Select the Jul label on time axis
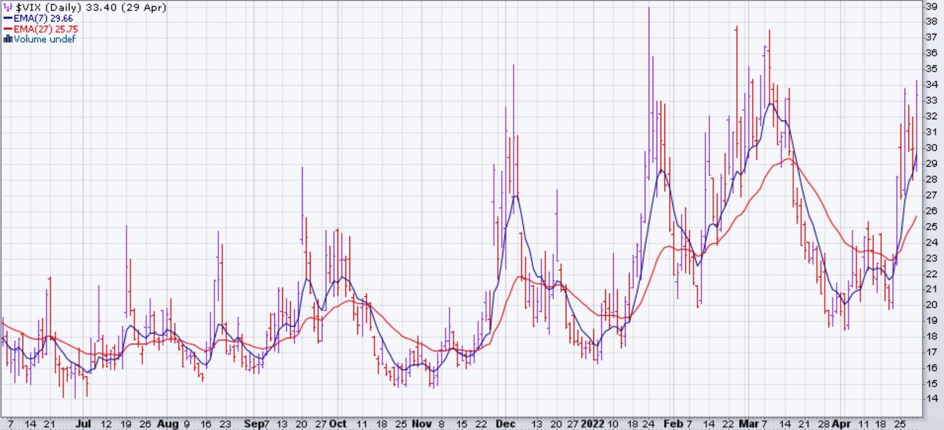This screenshot has width=944, height=430. 83,424
